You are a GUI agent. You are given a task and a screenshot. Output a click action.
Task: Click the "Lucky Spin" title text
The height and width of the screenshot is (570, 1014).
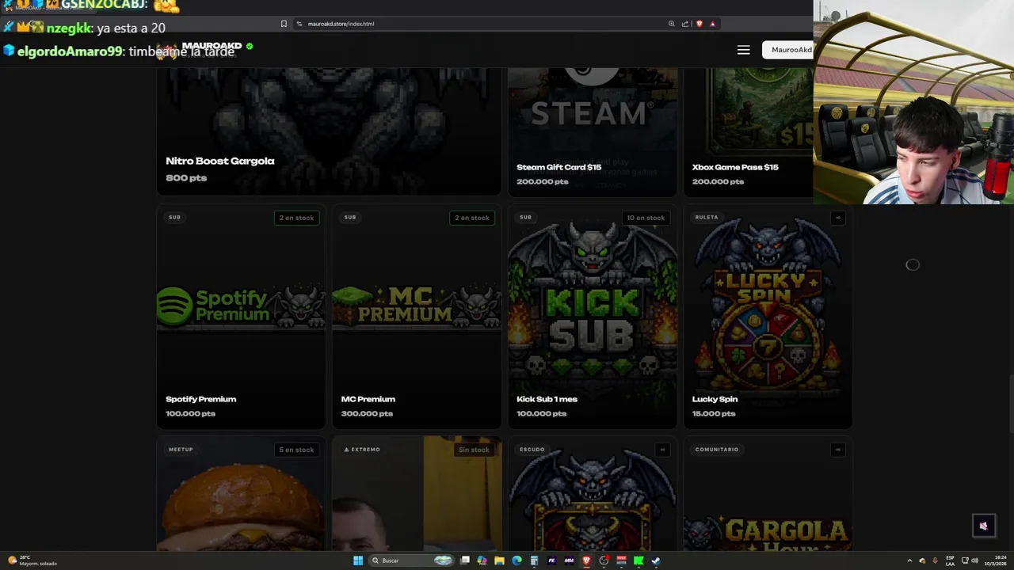(x=715, y=399)
